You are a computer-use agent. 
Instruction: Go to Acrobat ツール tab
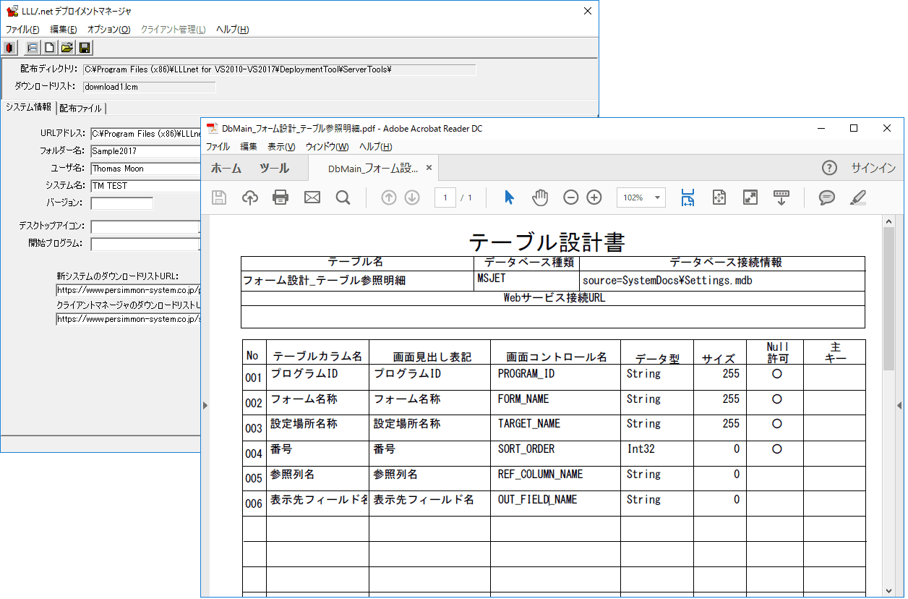(274, 168)
